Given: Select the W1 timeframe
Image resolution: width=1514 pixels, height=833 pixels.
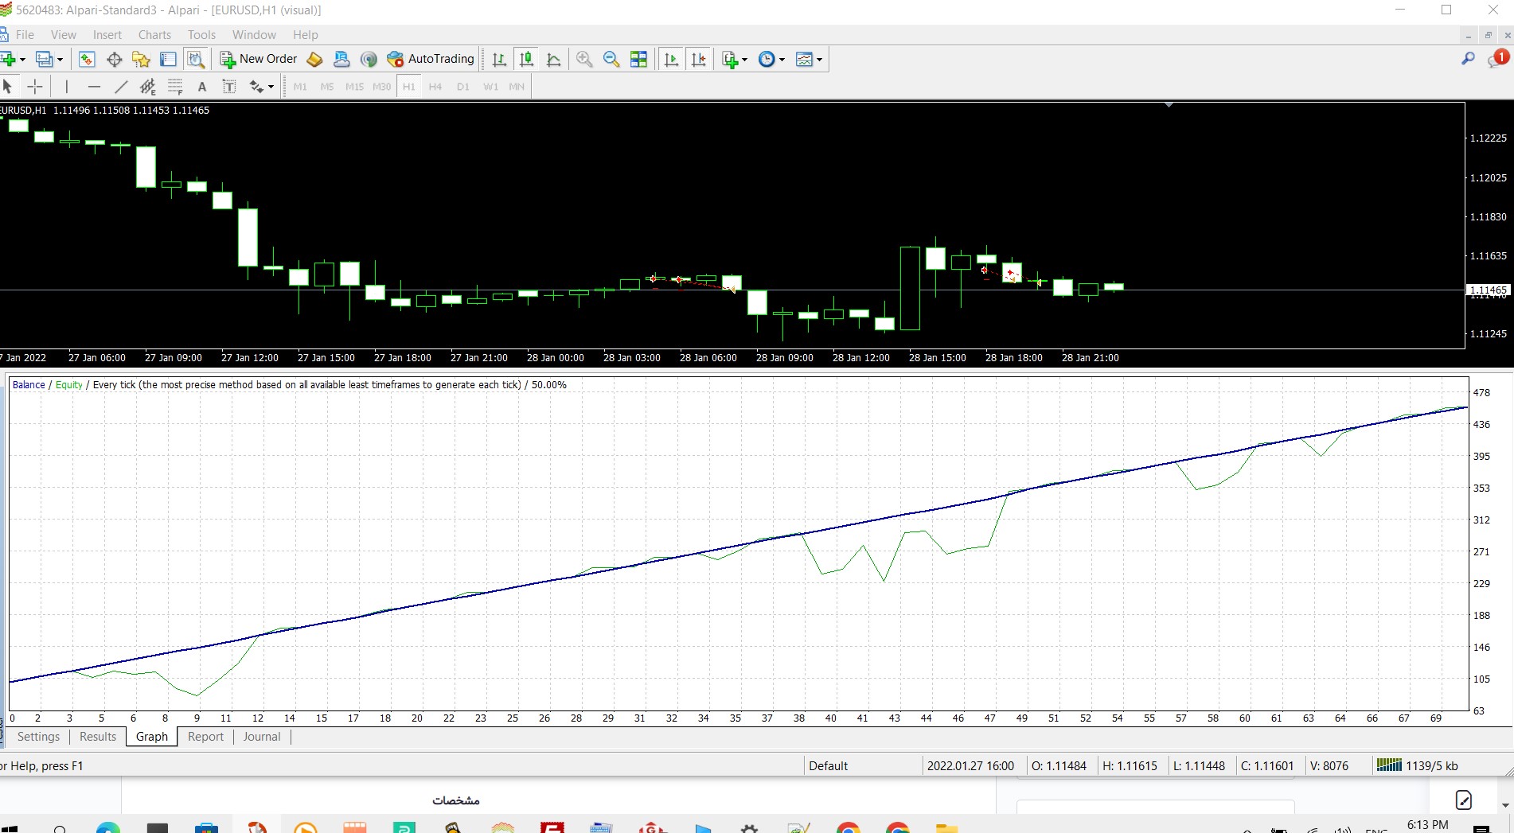Looking at the screenshot, I should tap(490, 87).
